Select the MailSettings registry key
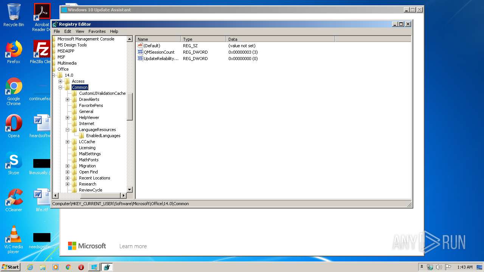 pos(90,154)
